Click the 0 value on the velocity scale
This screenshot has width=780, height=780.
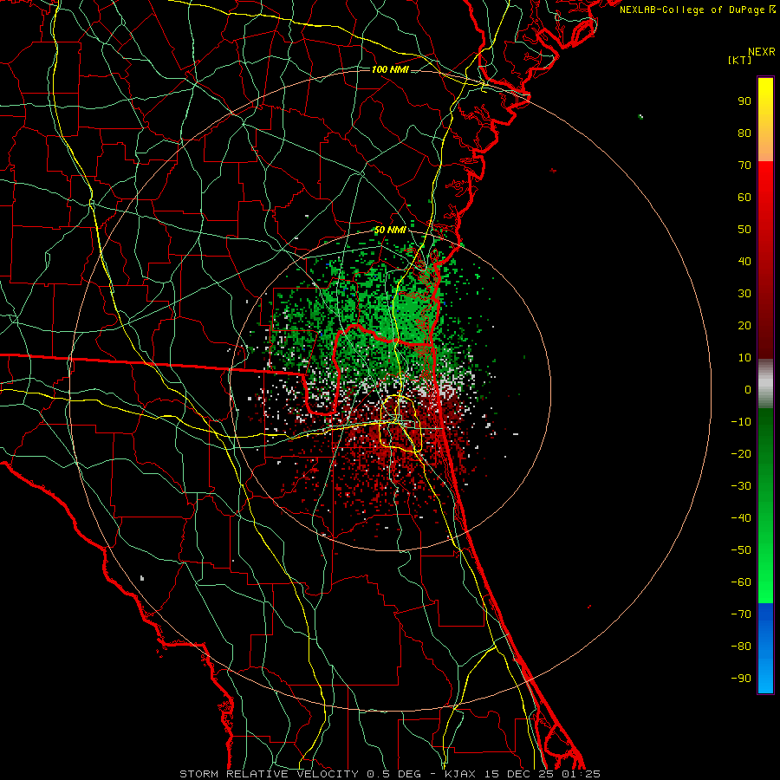pyautogui.click(x=748, y=390)
